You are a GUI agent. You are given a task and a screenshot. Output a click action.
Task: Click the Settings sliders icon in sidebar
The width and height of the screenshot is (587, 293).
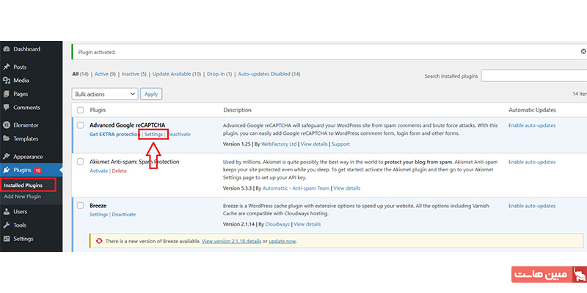(6, 239)
